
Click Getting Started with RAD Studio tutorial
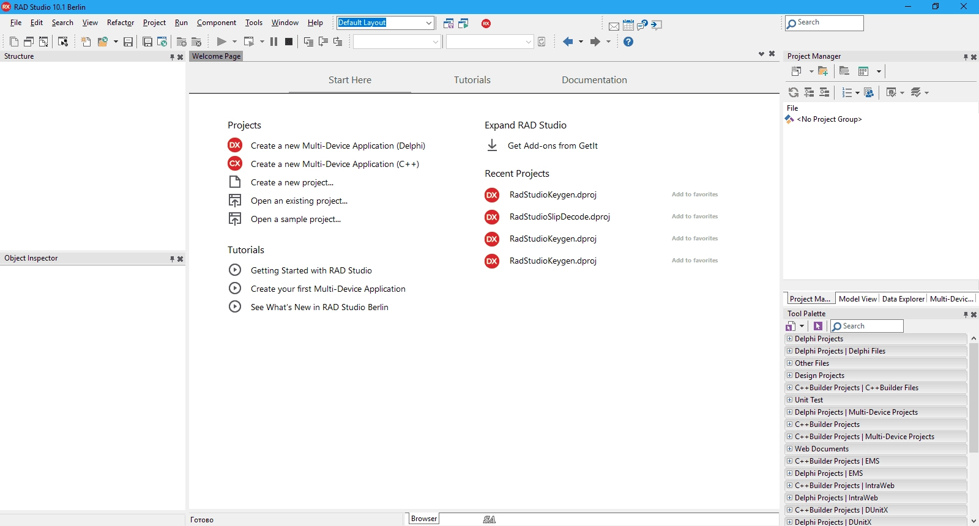(311, 270)
